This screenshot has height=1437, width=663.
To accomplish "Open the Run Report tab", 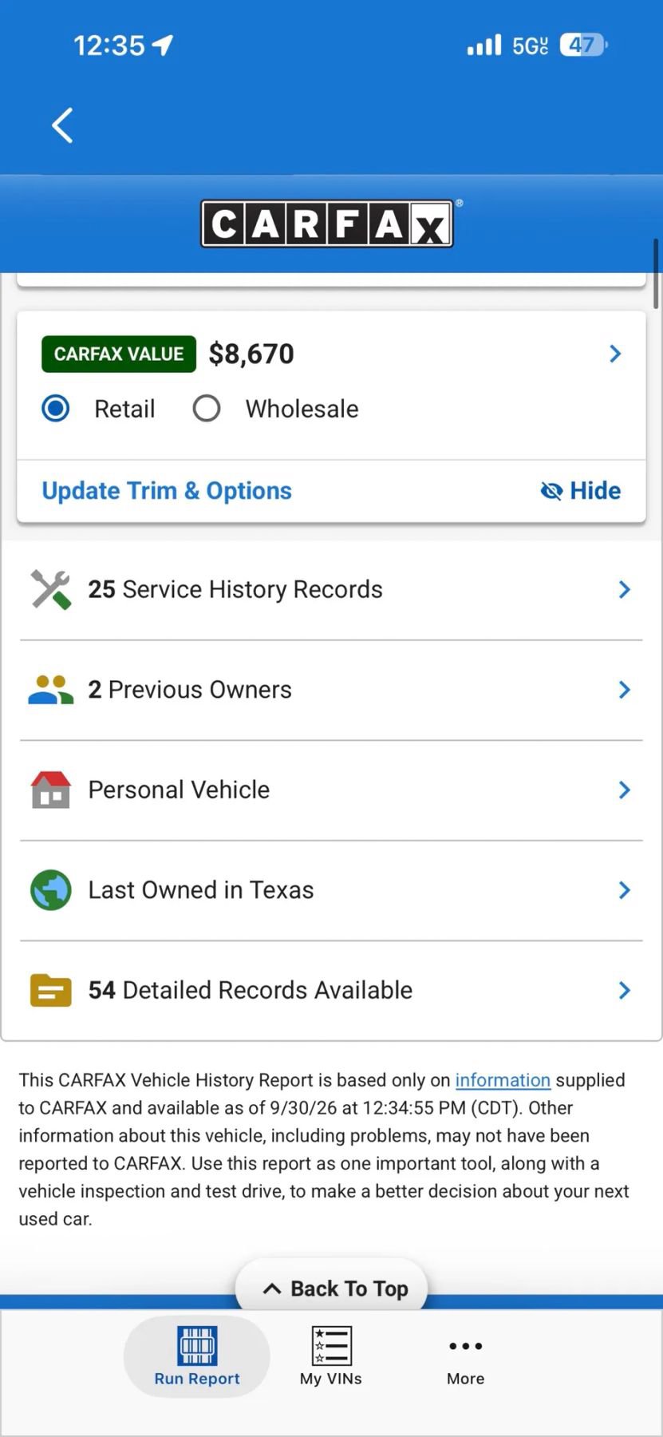I will (197, 1357).
